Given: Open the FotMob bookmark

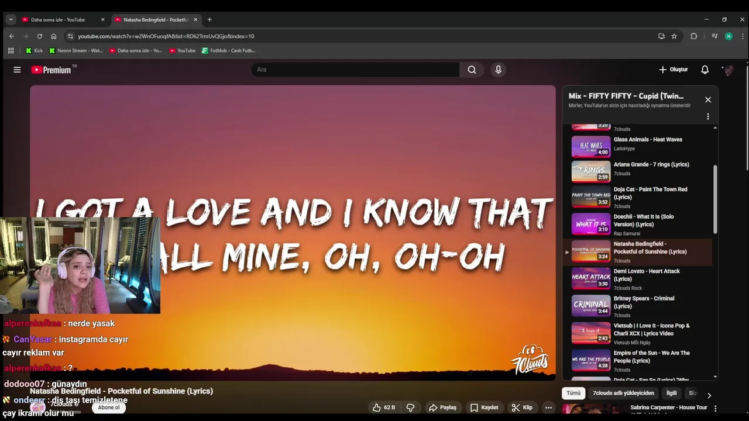Looking at the screenshot, I should pyautogui.click(x=228, y=50).
